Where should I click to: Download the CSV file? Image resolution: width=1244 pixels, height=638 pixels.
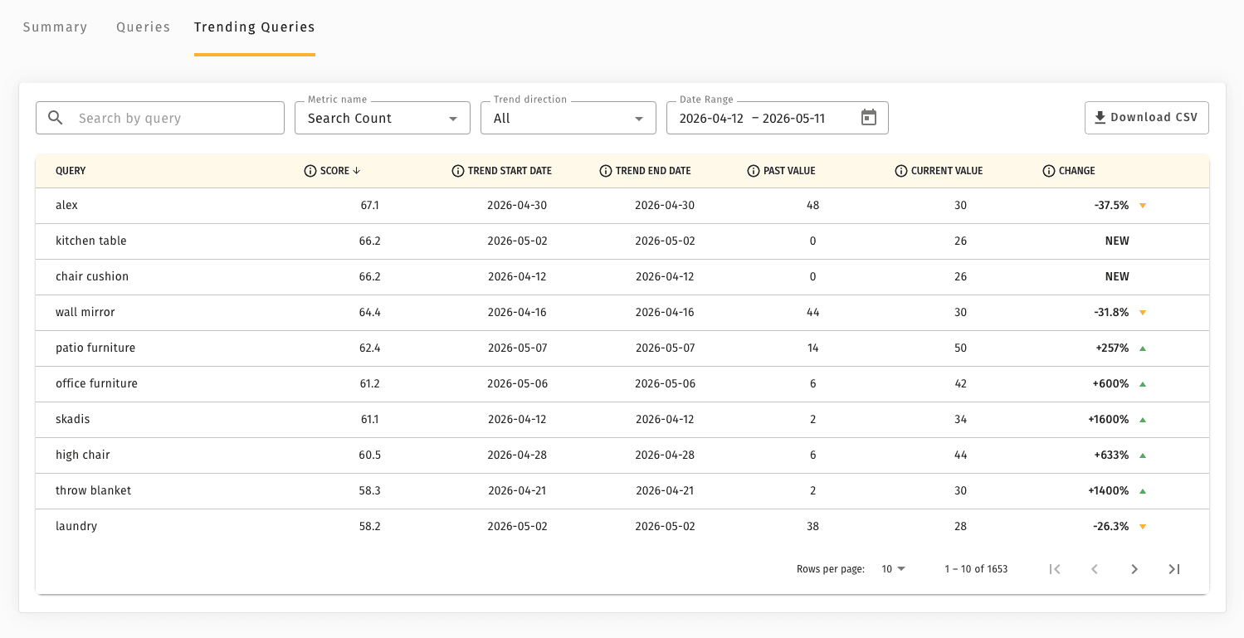(x=1147, y=118)
